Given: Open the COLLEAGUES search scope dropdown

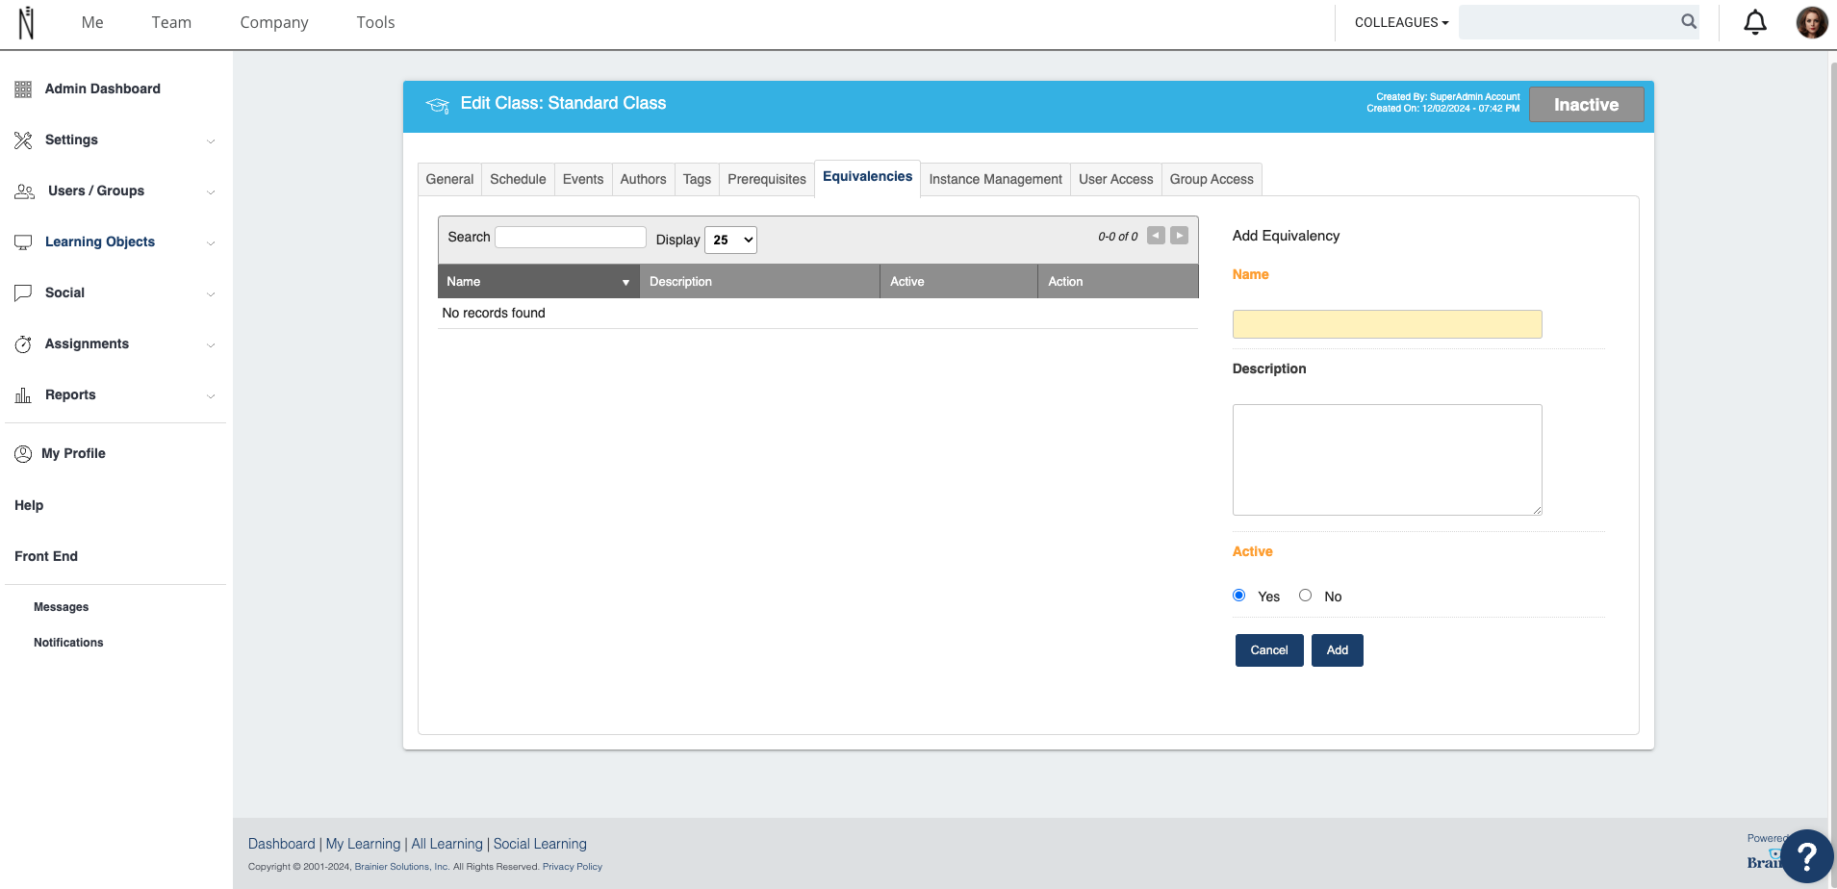Looking at the screenshot, I should click(1401, 22).
